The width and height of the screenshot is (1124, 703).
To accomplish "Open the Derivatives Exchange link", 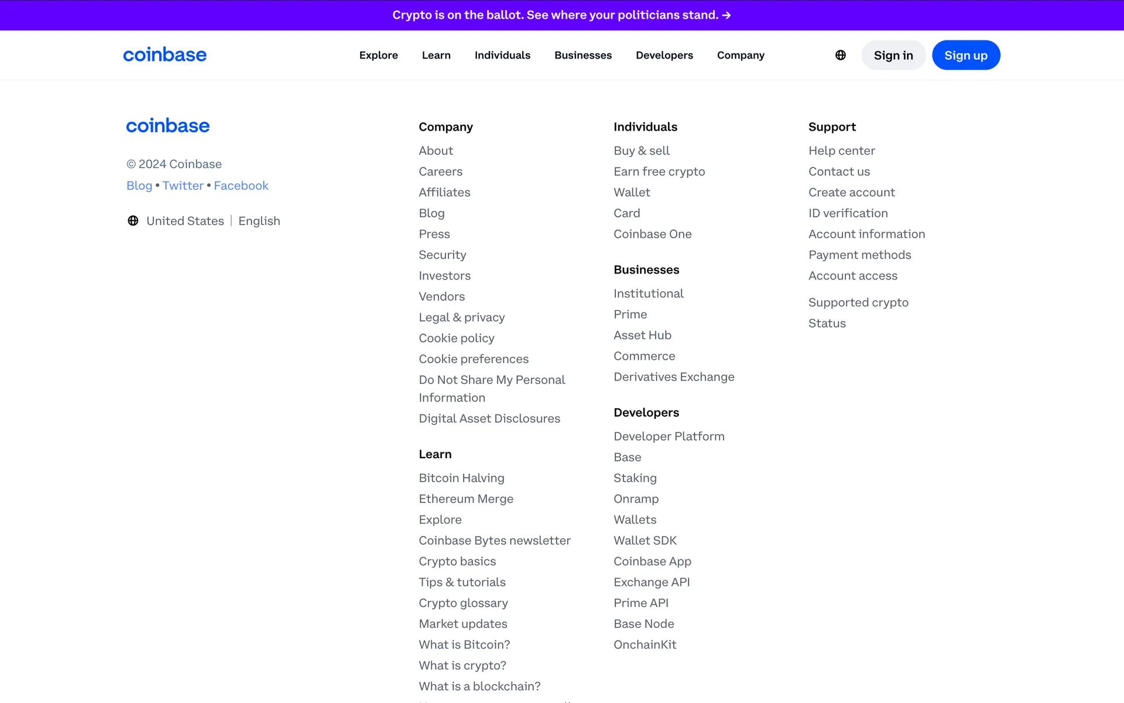I will pyautogui.click(x=673, y=377).
